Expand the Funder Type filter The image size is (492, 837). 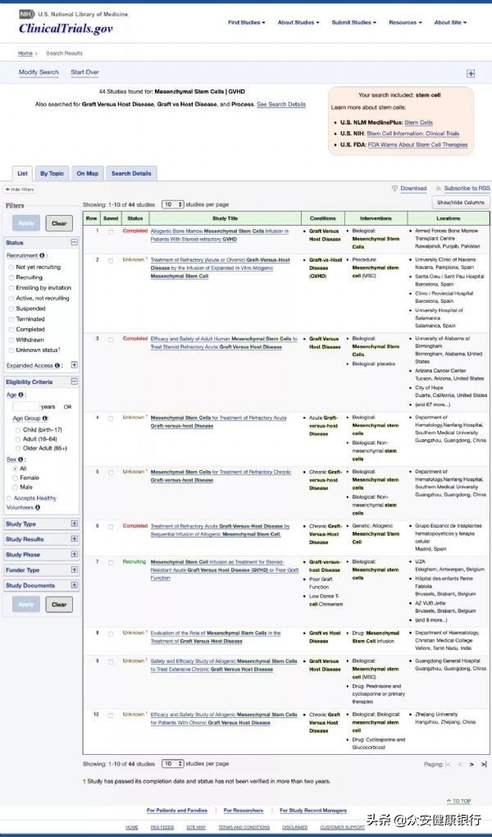[x=74, y=569]
